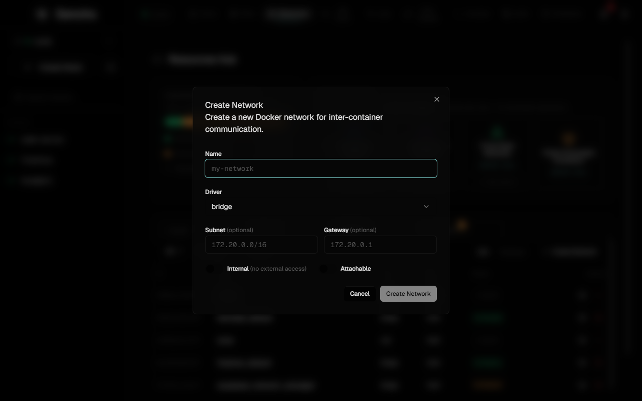Image resolution: width=642 pixels, height=401 pixels.
Task: Toggle the Internal network switch
Action: (x=214, y=269)
